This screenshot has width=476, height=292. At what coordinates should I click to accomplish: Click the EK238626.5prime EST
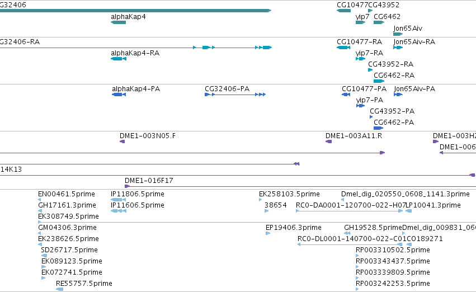click(x=40, y=244)
